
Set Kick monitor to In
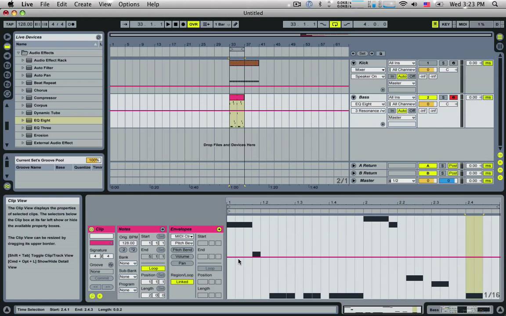click(392, 76)
